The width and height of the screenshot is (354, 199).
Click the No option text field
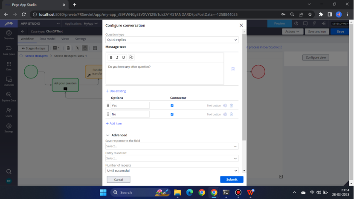pyautogui.click(x=130, y=114)
